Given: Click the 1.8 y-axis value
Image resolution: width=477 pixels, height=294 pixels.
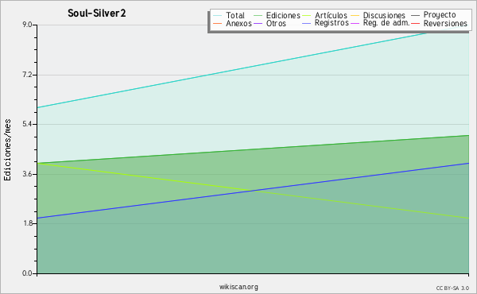Looking at the screenshot, I should tap(27, 223).
